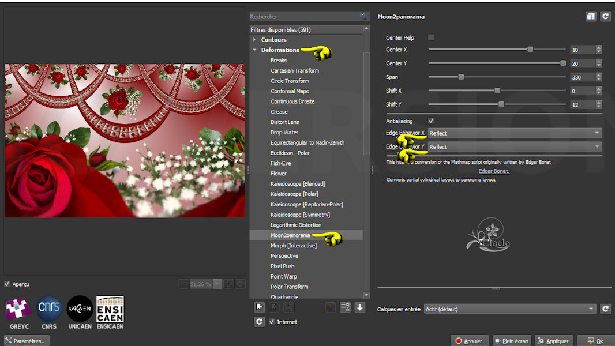The image size is (615, 346).
Task: Open the Edgar Bonet link
Action: [x=493, y=171]
